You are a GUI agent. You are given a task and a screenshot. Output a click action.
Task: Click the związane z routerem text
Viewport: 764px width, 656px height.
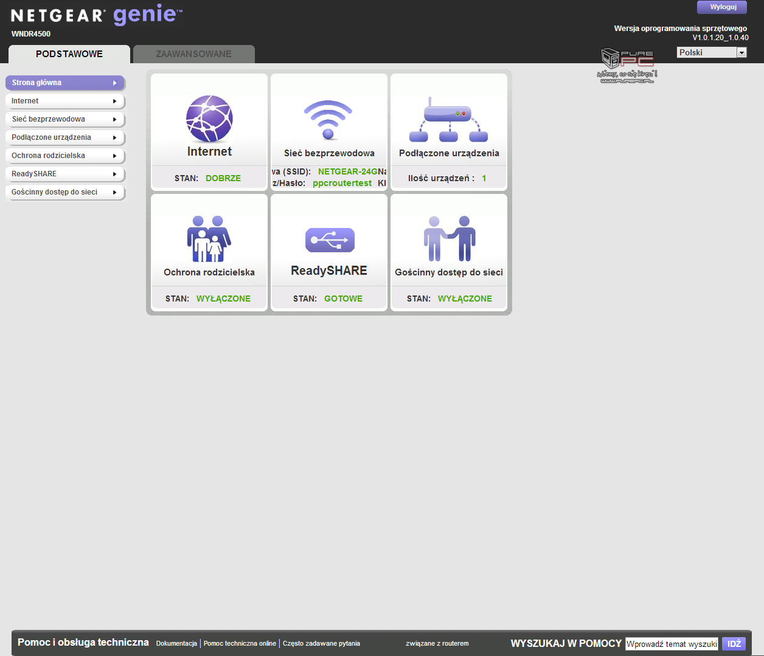click(437, 643)
